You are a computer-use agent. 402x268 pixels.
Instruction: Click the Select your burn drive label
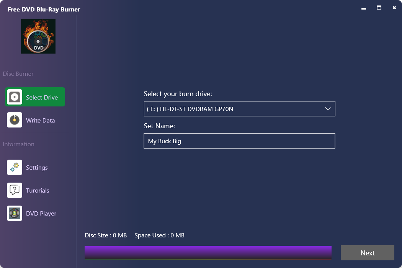coord(178,93)
